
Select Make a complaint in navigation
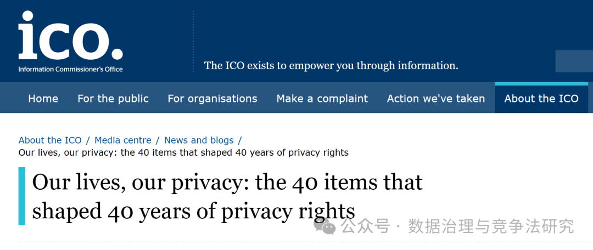(322, 99)
